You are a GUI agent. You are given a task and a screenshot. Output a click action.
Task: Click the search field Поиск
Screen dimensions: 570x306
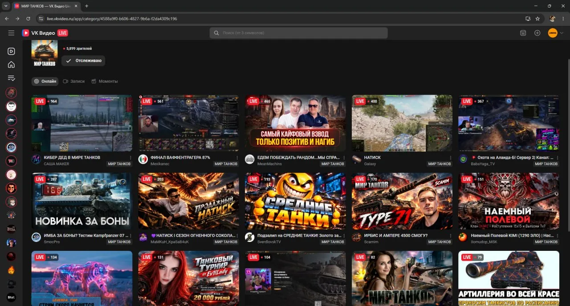298,33
